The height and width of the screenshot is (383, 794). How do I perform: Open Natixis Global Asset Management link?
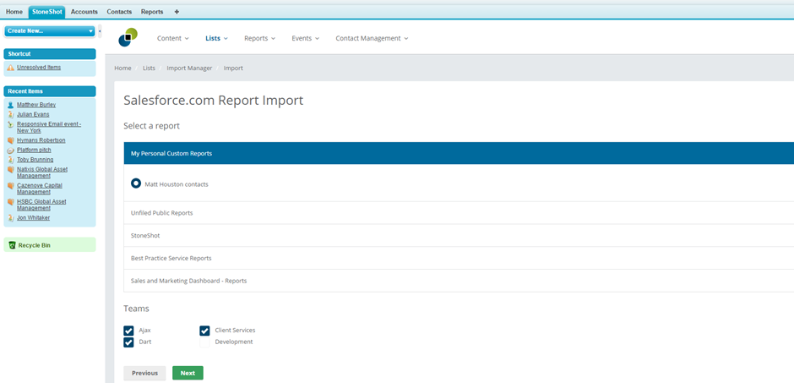click(x=42, y=172)
